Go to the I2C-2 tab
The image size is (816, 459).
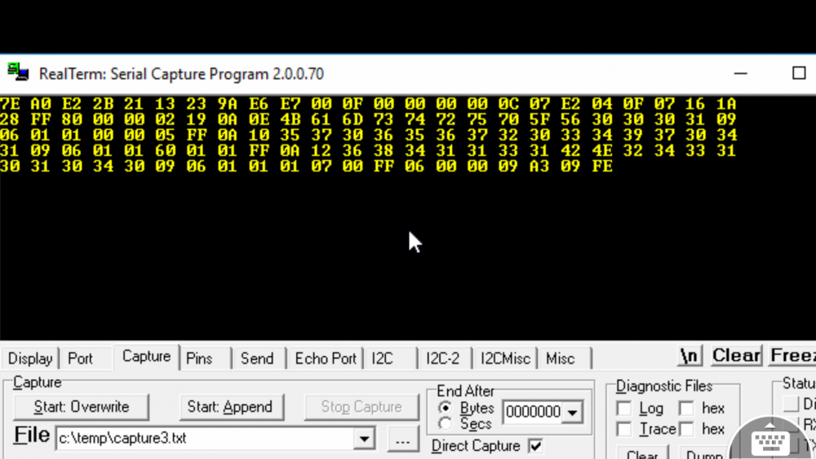click(x=442, y=359)
